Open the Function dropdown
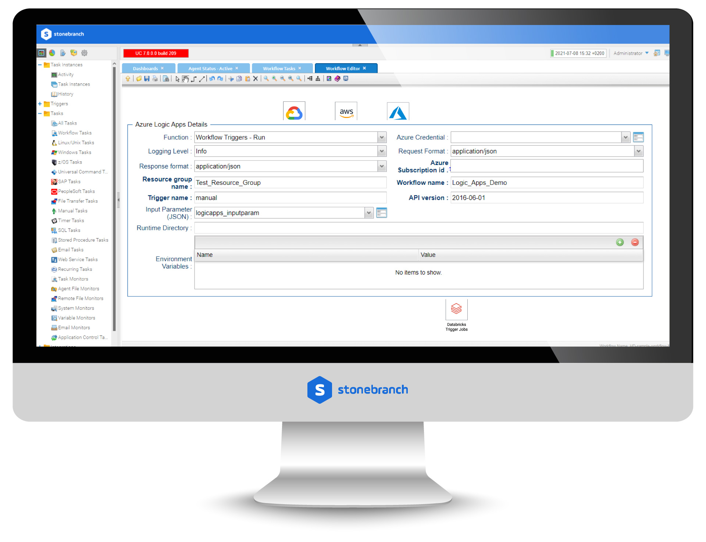This screenshot has height=542, width=706. [x=382, y=137]
